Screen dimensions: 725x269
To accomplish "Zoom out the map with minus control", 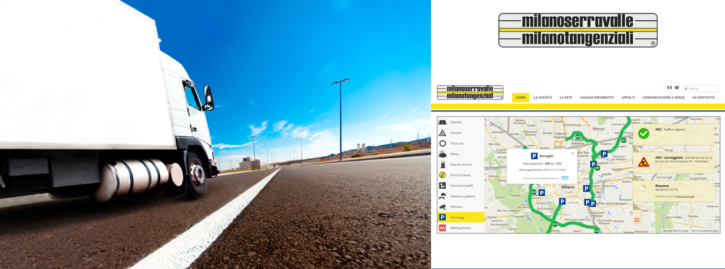I will (x=488, y=124).
